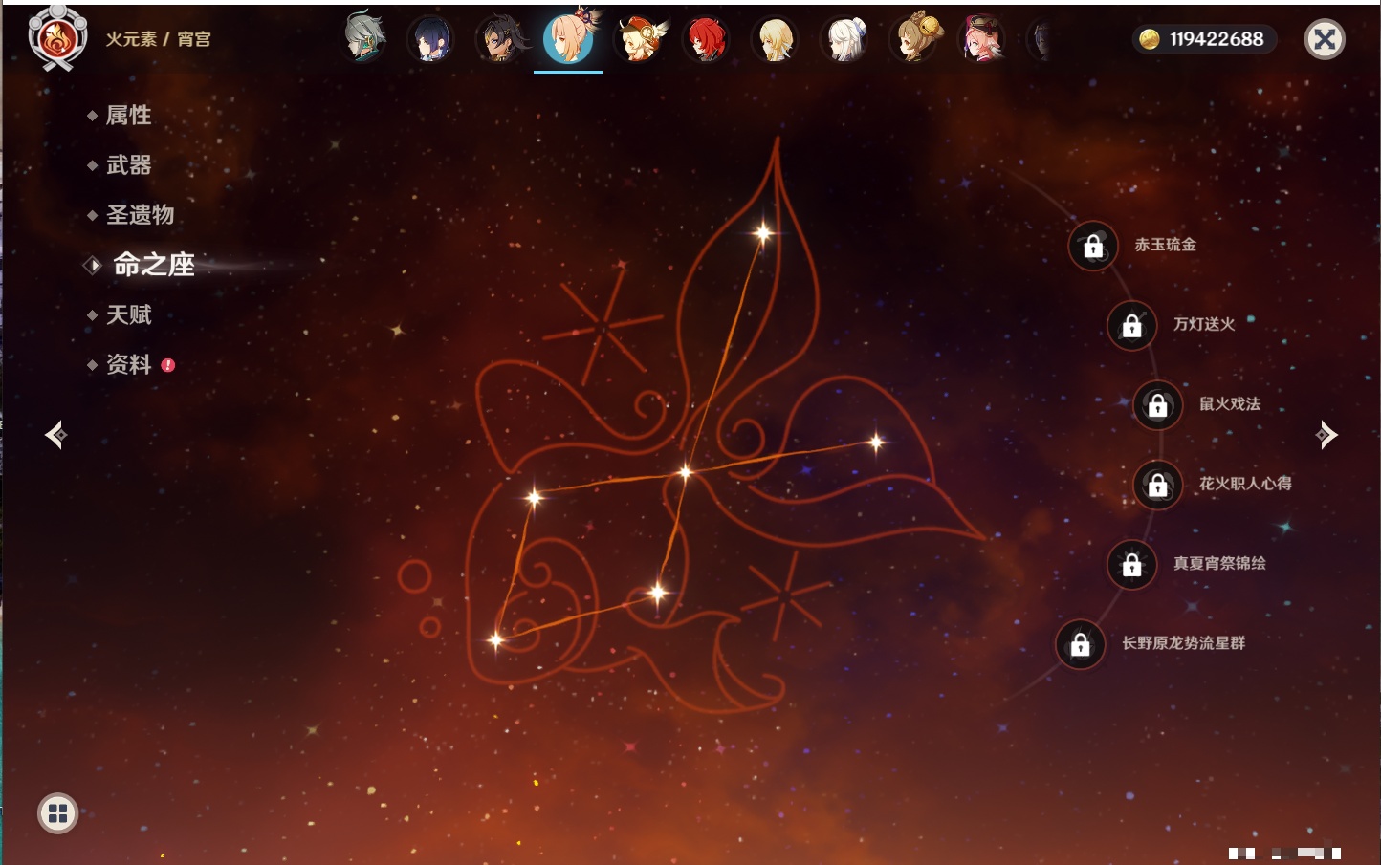Click the Mora amount 119422688

click(x=1217, y=39)
